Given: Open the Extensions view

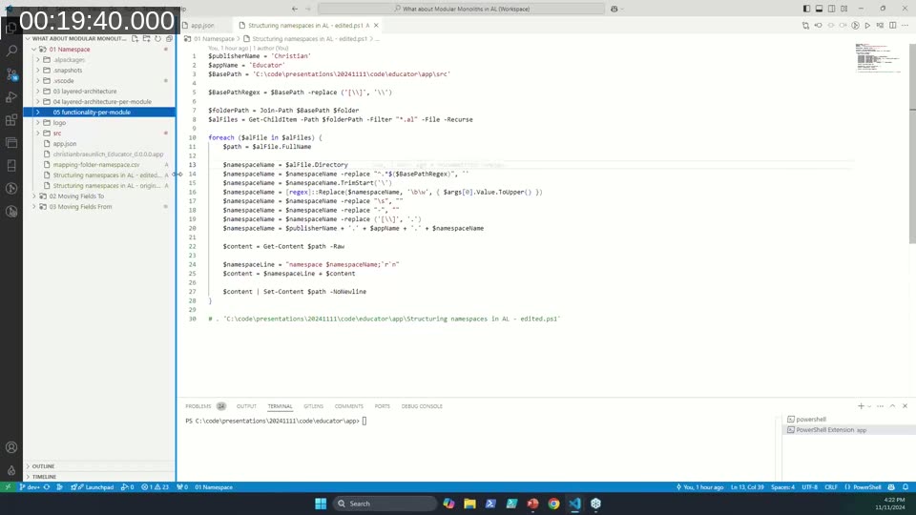Looking at the screenshot, I should point(11,120).
